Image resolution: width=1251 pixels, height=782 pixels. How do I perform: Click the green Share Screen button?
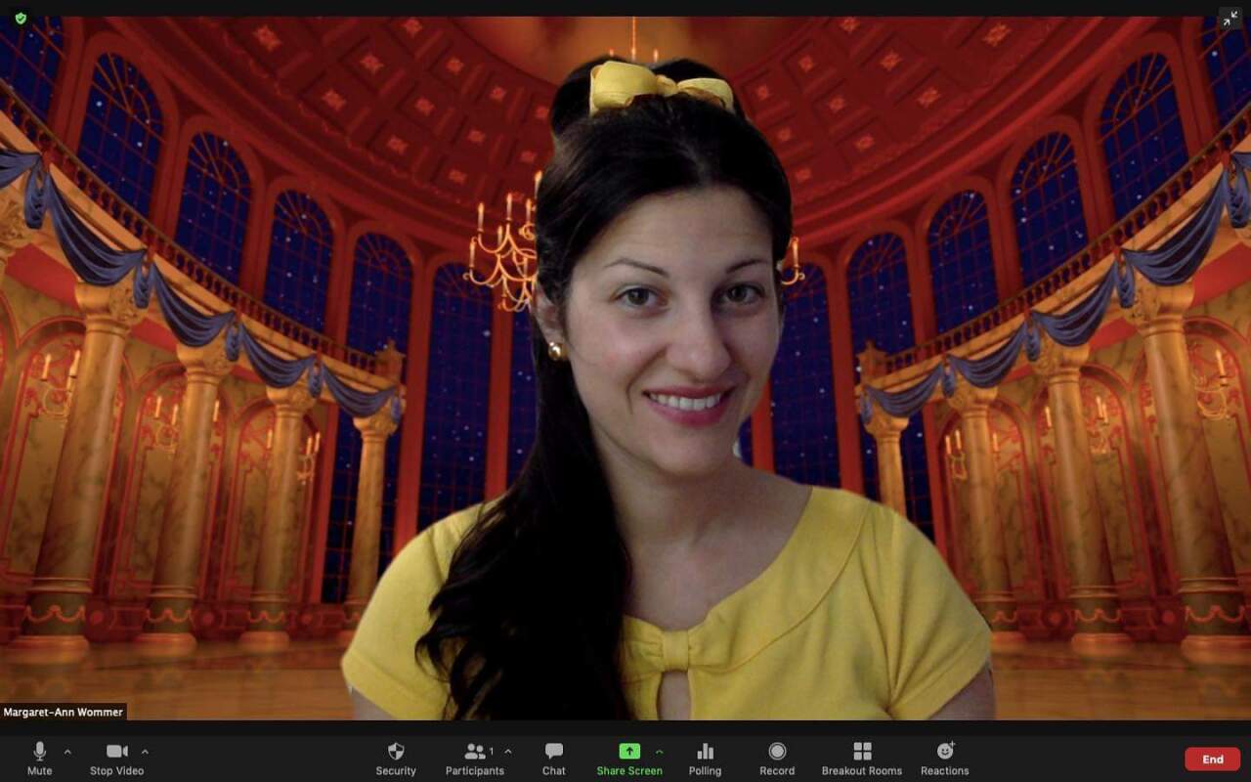click(629, 759)
